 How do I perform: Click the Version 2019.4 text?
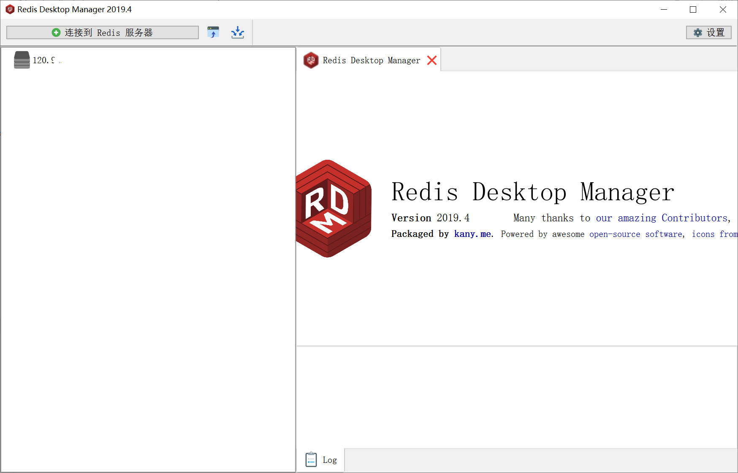coord(430,218)
